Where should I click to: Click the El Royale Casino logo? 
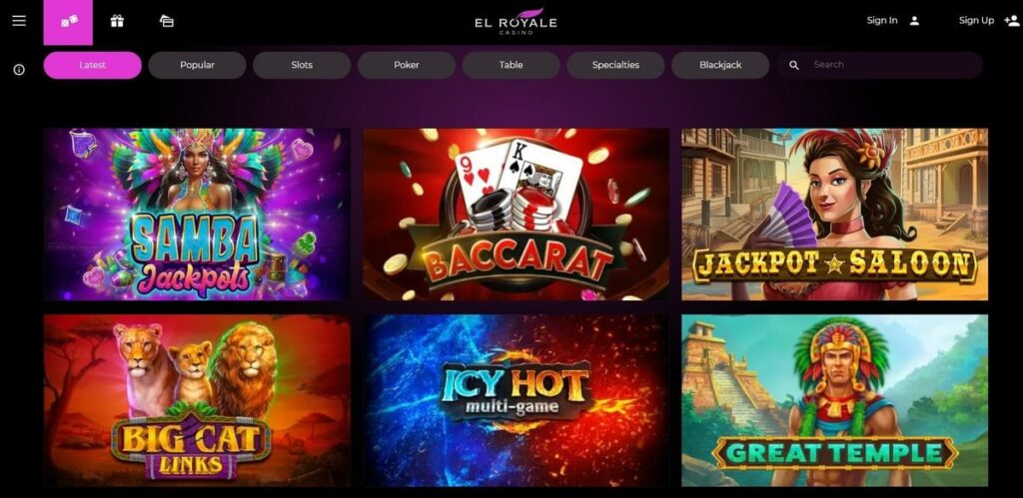click(x=515, y=22)
